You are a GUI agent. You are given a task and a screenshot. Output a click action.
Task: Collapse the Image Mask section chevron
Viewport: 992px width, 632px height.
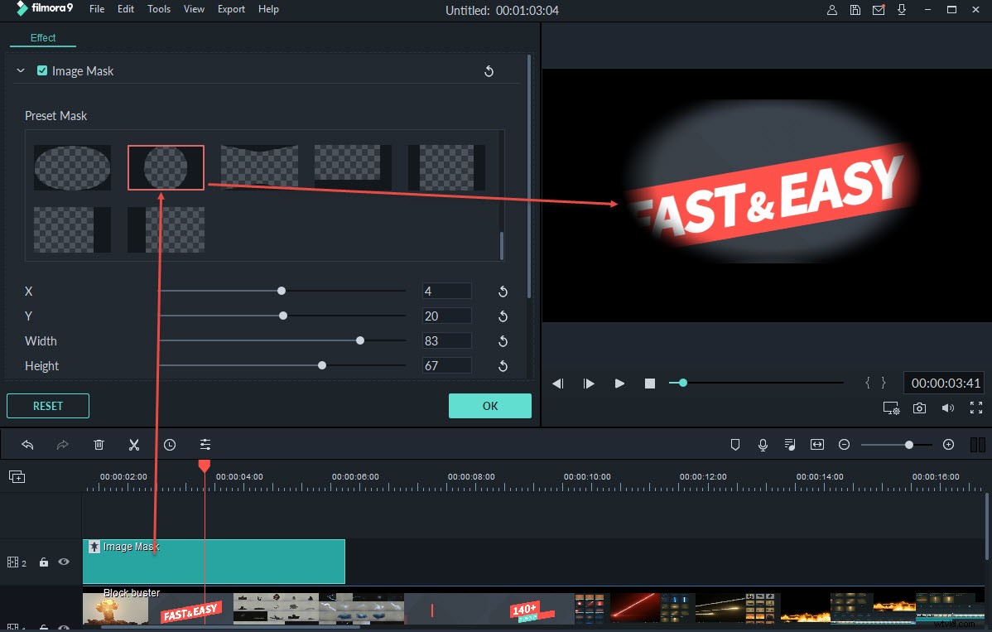21,70
